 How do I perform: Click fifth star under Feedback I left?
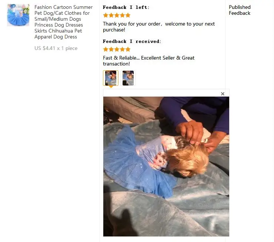pos(128,15)
